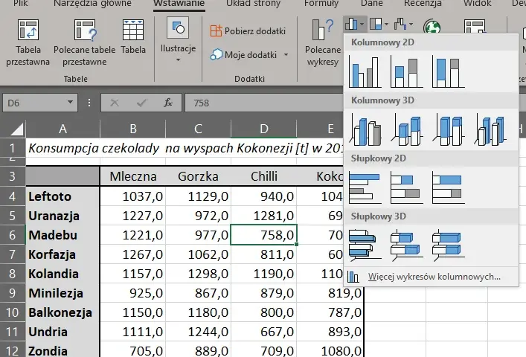The image size is (526, 357).
Task: Choose 3D stacked bar chart
Action: pos(406,245)
